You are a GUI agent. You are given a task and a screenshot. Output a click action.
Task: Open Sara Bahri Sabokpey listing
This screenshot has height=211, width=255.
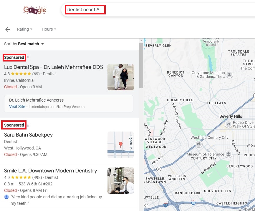click(x=29, y=135)
